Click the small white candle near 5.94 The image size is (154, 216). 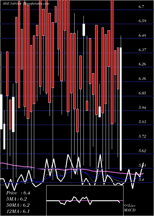click(x=99, y=112)
